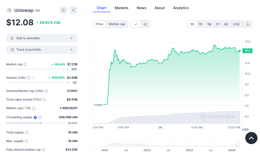Click the star favorite icon next to Uniswap
The height and width of the screenshot is (155, 260).
click(63, 10)
